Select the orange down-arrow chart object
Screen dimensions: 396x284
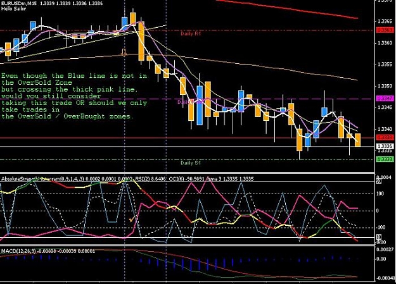pos(124,52)
